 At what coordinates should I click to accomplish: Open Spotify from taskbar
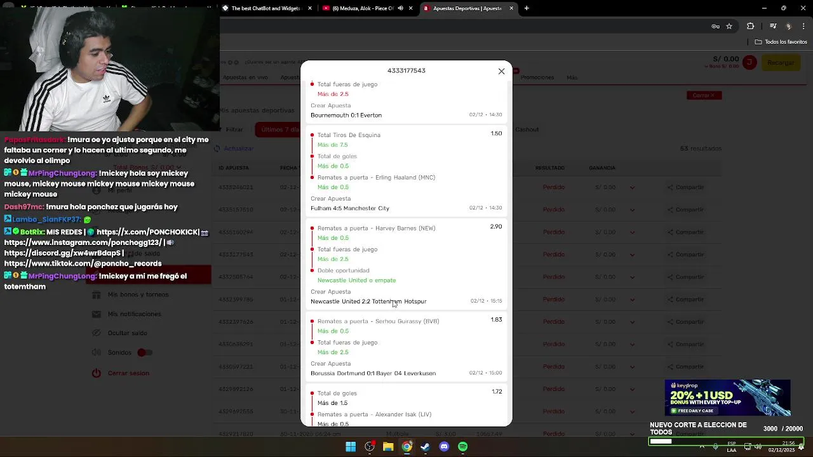pos(462,447)
